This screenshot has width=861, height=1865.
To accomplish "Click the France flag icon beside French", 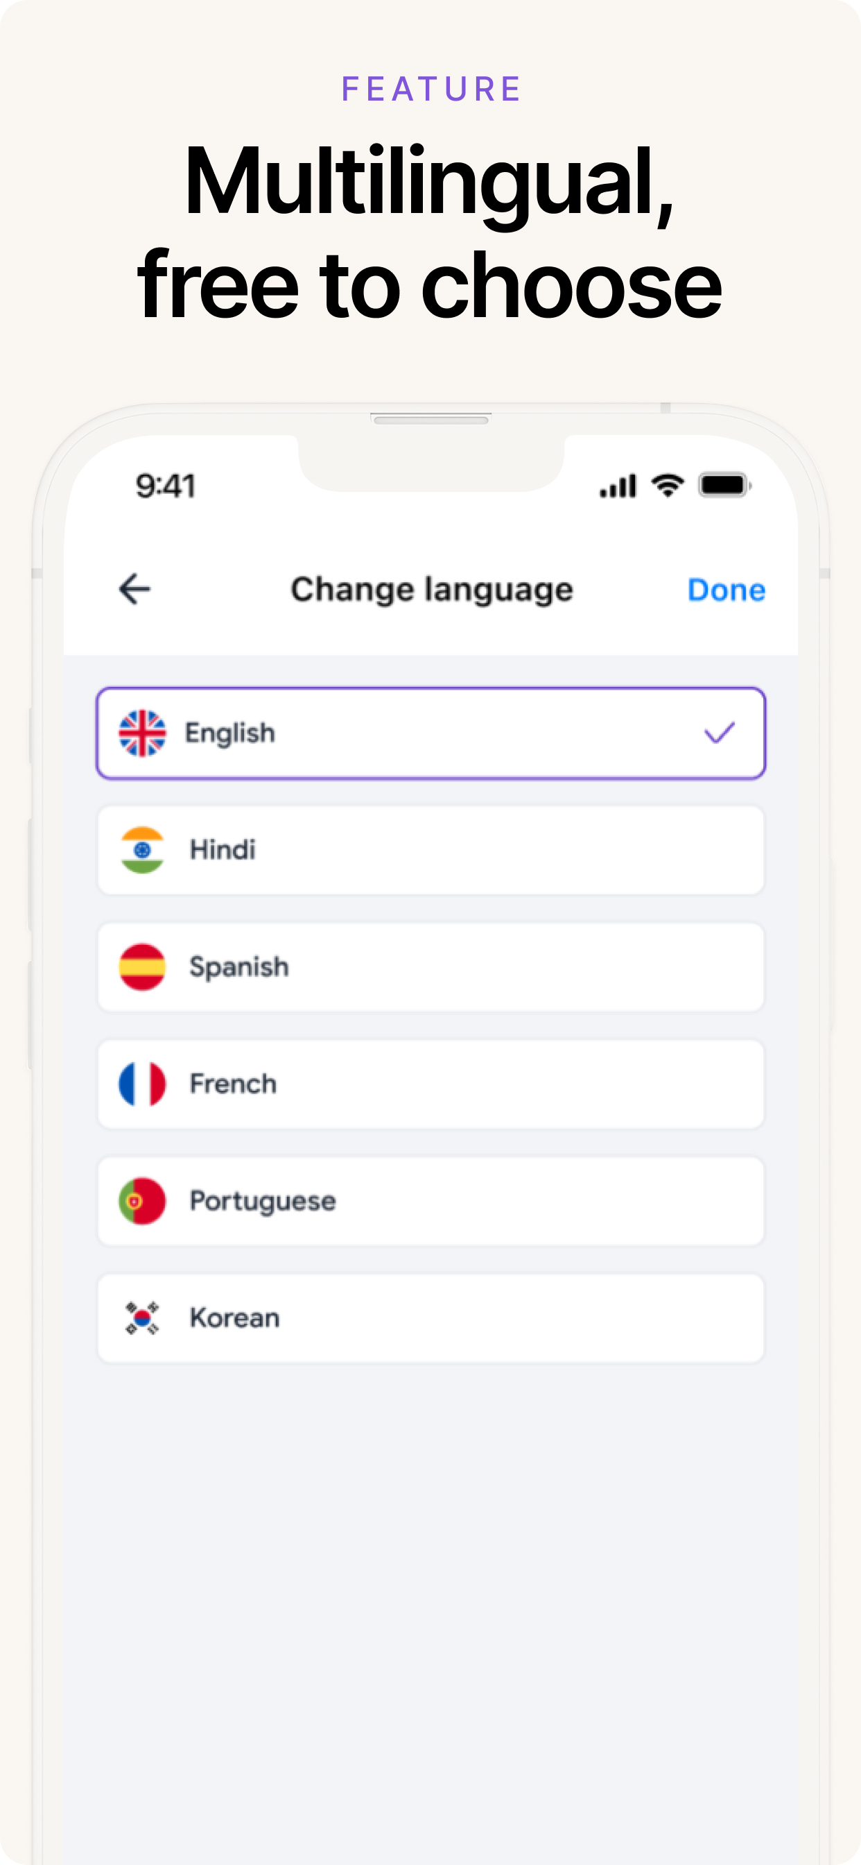I will click(142, 1084).
